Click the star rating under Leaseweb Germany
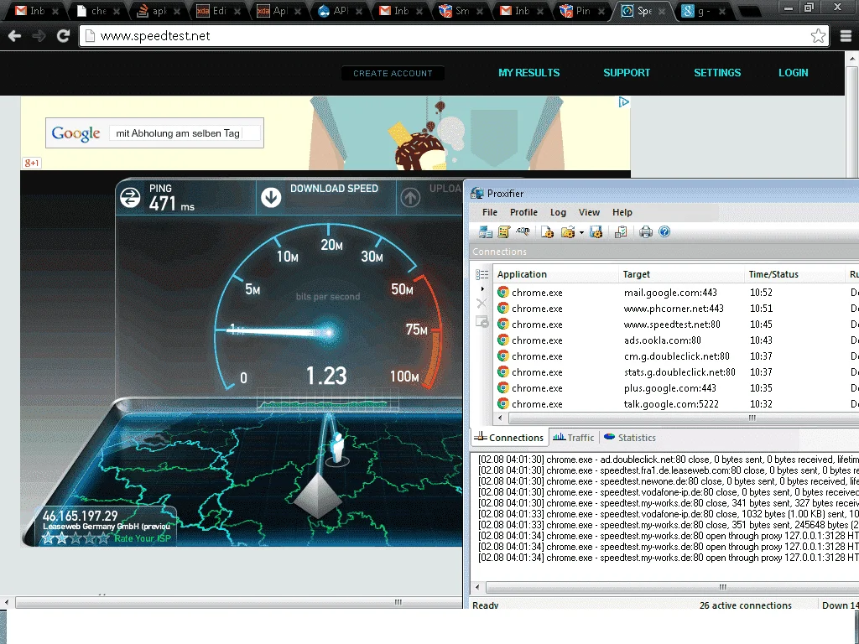859x644 pixels. [x=75, y=538]
